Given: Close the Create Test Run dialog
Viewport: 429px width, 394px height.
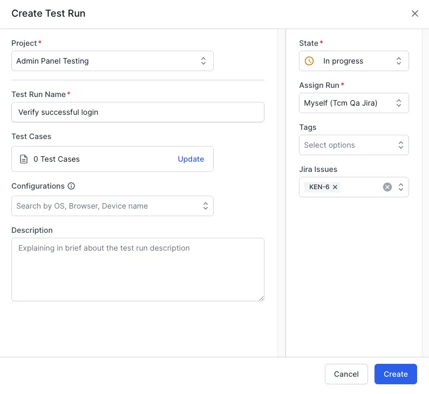Looking at the screenshot, I should pyautogui.click(x=414, y=13).
